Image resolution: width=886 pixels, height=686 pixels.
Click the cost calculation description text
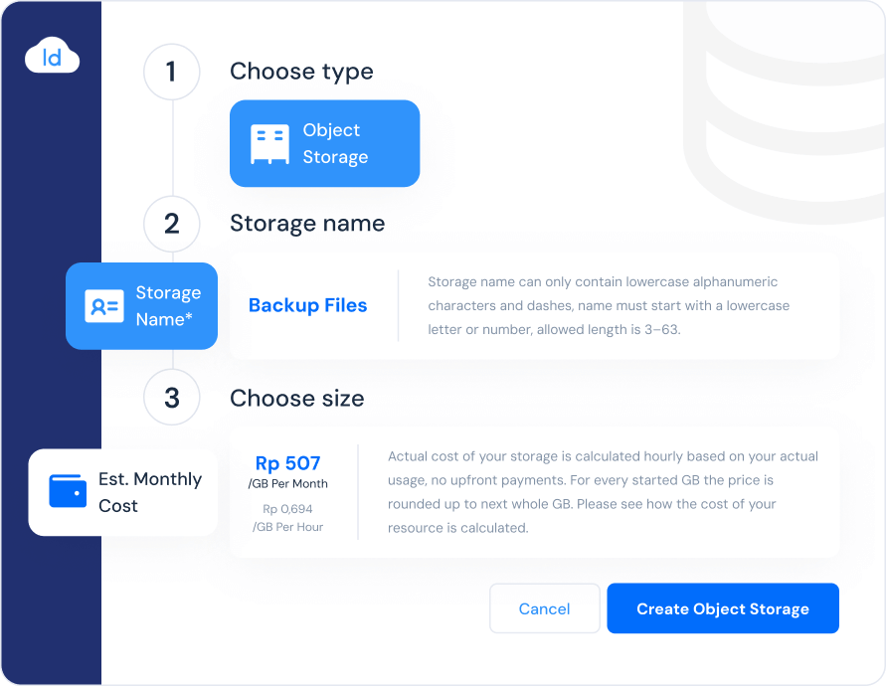coord(603,492)
